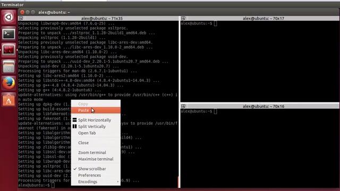Click 'Processing triggers for man-db' line

(78, 71)
